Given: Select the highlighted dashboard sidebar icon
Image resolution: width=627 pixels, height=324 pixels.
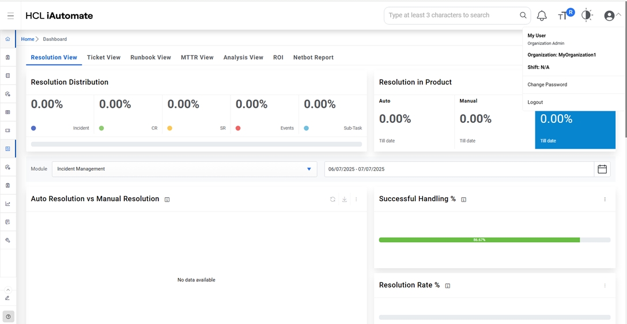Looking at the screenshot, I should [7, 149].
